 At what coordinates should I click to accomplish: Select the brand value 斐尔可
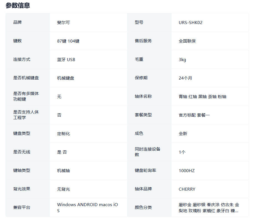point(63,22)
